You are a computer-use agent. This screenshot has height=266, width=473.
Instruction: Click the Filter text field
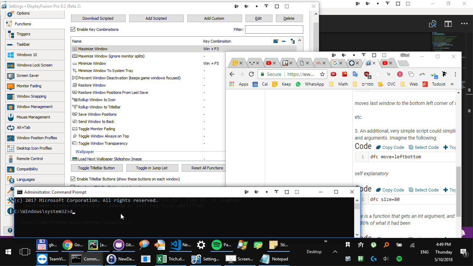(x=274, y=29)
